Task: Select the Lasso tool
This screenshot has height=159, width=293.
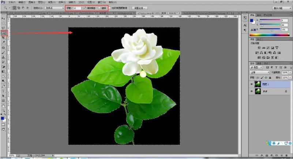Action: pos(3,28)
